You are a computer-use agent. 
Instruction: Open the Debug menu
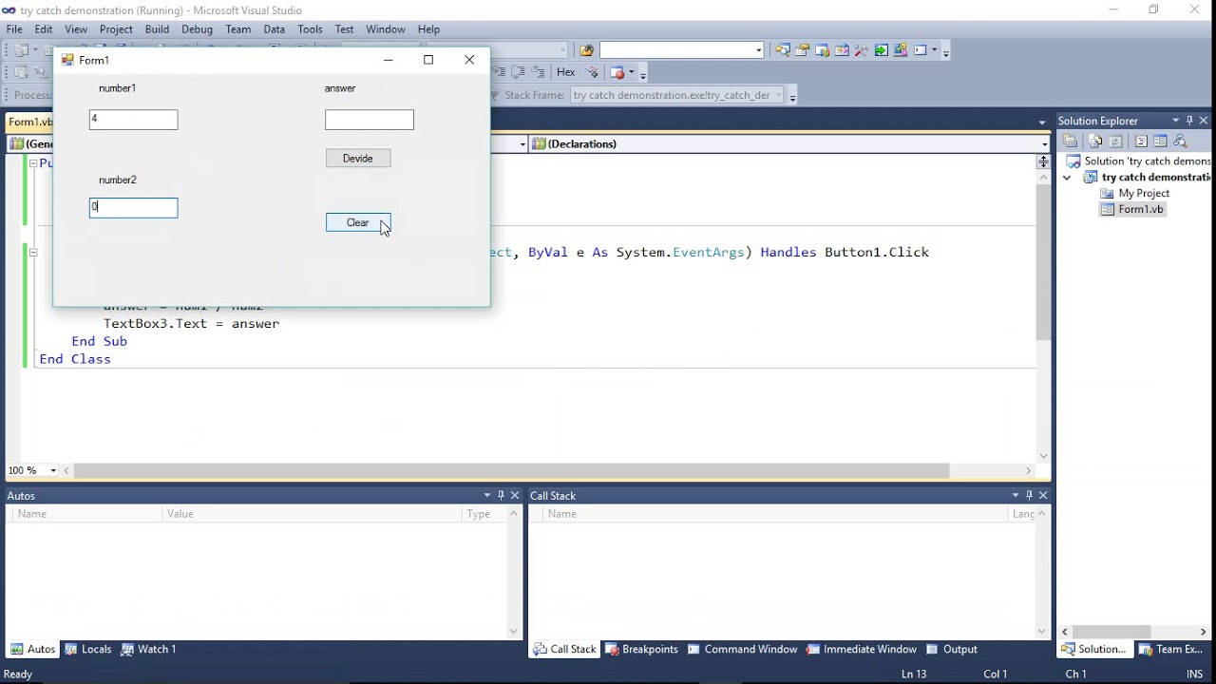(197, 29)
